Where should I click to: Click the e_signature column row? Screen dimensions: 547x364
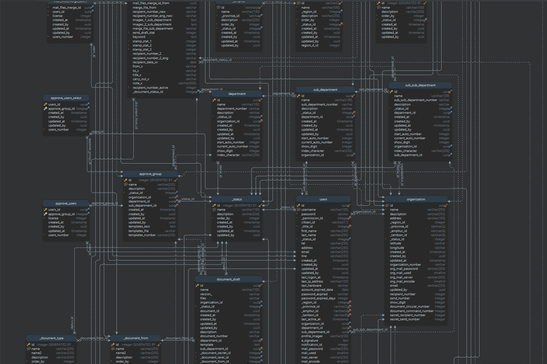click(324, 341)
